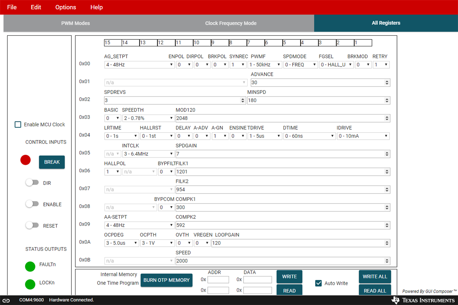Image resolution: width=458 pixels, height=305 pixels.
Task: Click the link icon in the status bar
Action: tap(6, 300)
